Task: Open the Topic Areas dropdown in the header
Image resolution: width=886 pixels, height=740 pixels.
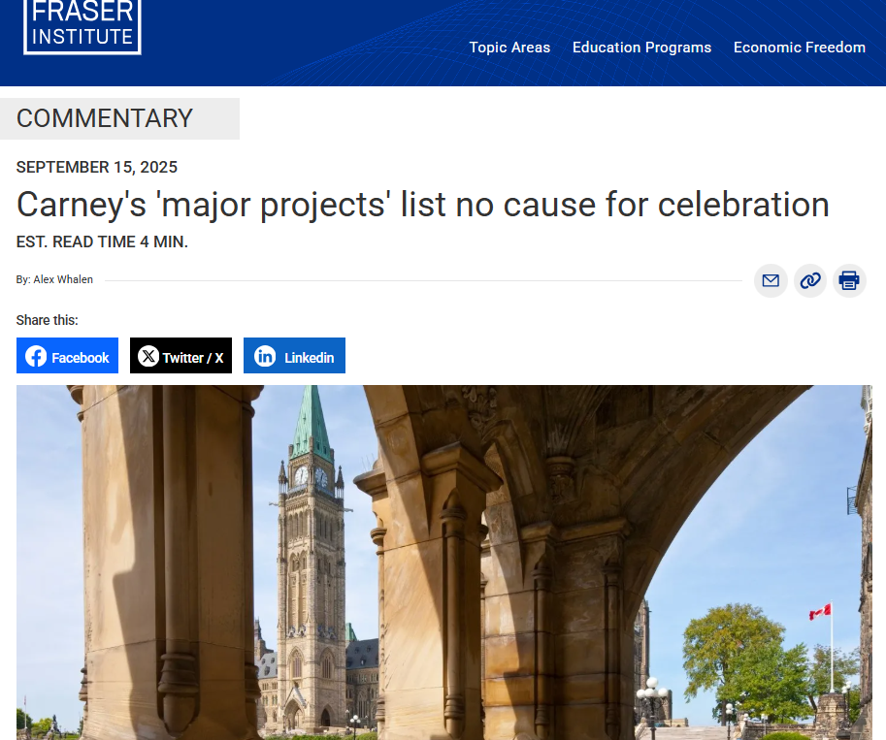Action: point(509,47)
